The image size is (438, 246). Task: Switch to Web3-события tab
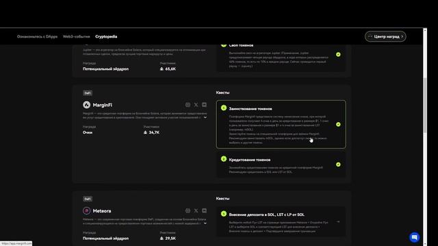pos(76,36)
